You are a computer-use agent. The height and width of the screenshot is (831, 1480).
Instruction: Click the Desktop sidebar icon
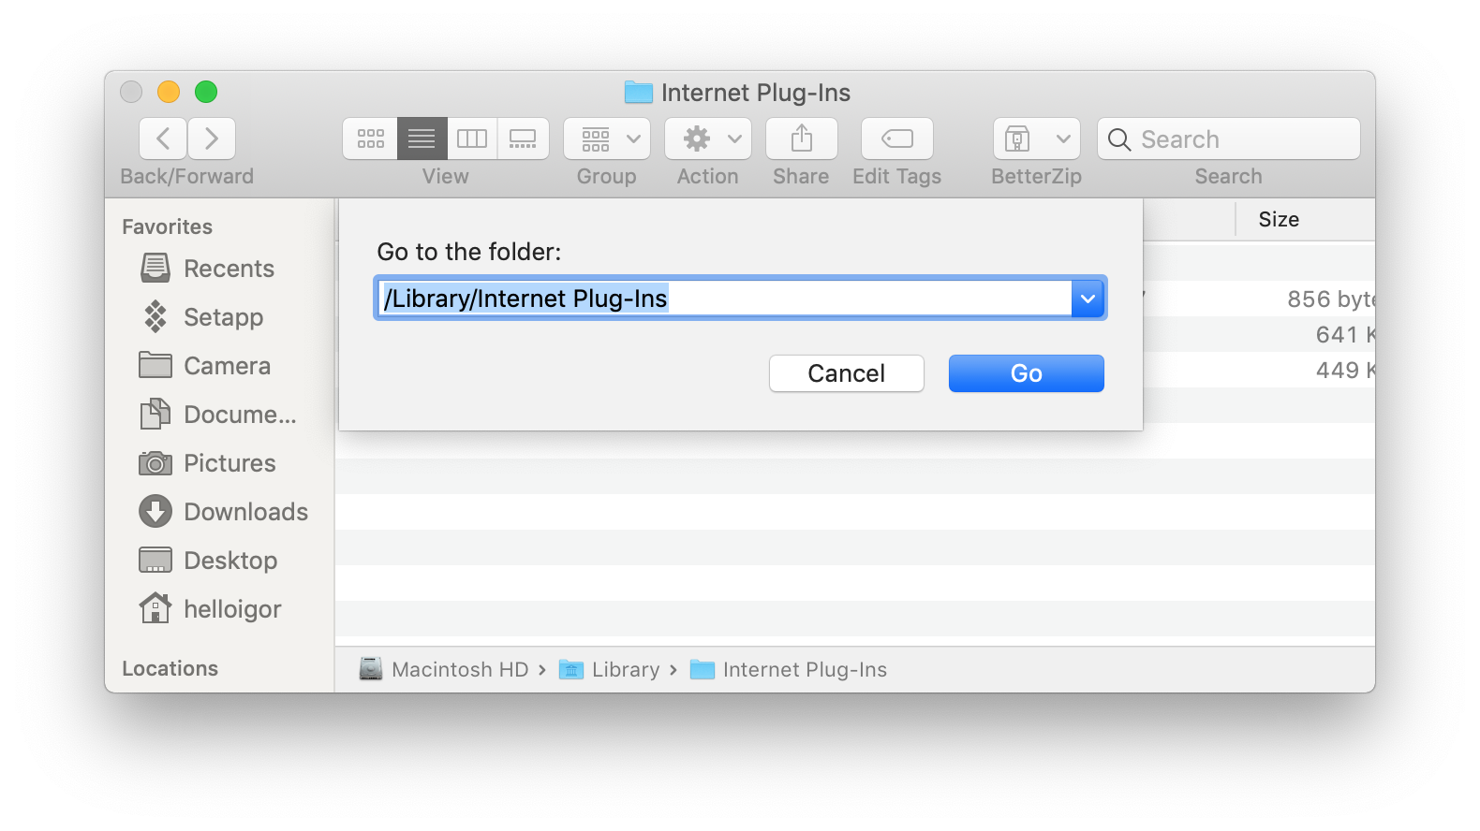[155, 560]
